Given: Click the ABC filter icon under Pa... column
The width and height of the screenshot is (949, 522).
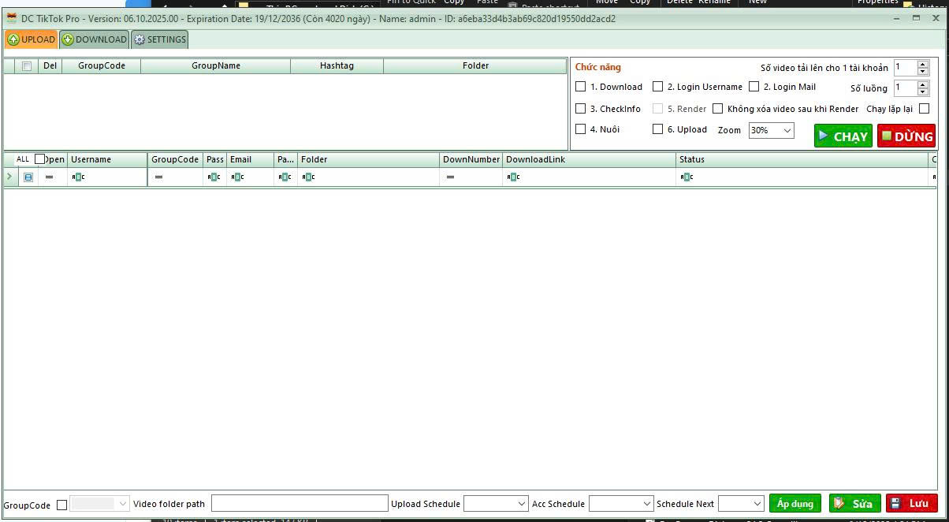Looking at the screenshot, I should coord(285,177).
